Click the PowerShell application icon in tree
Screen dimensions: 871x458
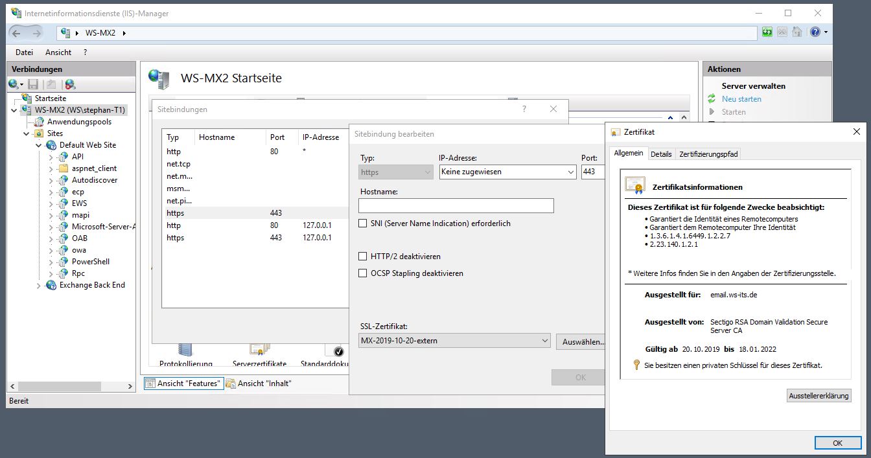64,262
